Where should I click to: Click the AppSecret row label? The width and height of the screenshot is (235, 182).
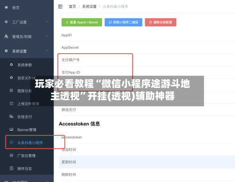coord(70,47)
